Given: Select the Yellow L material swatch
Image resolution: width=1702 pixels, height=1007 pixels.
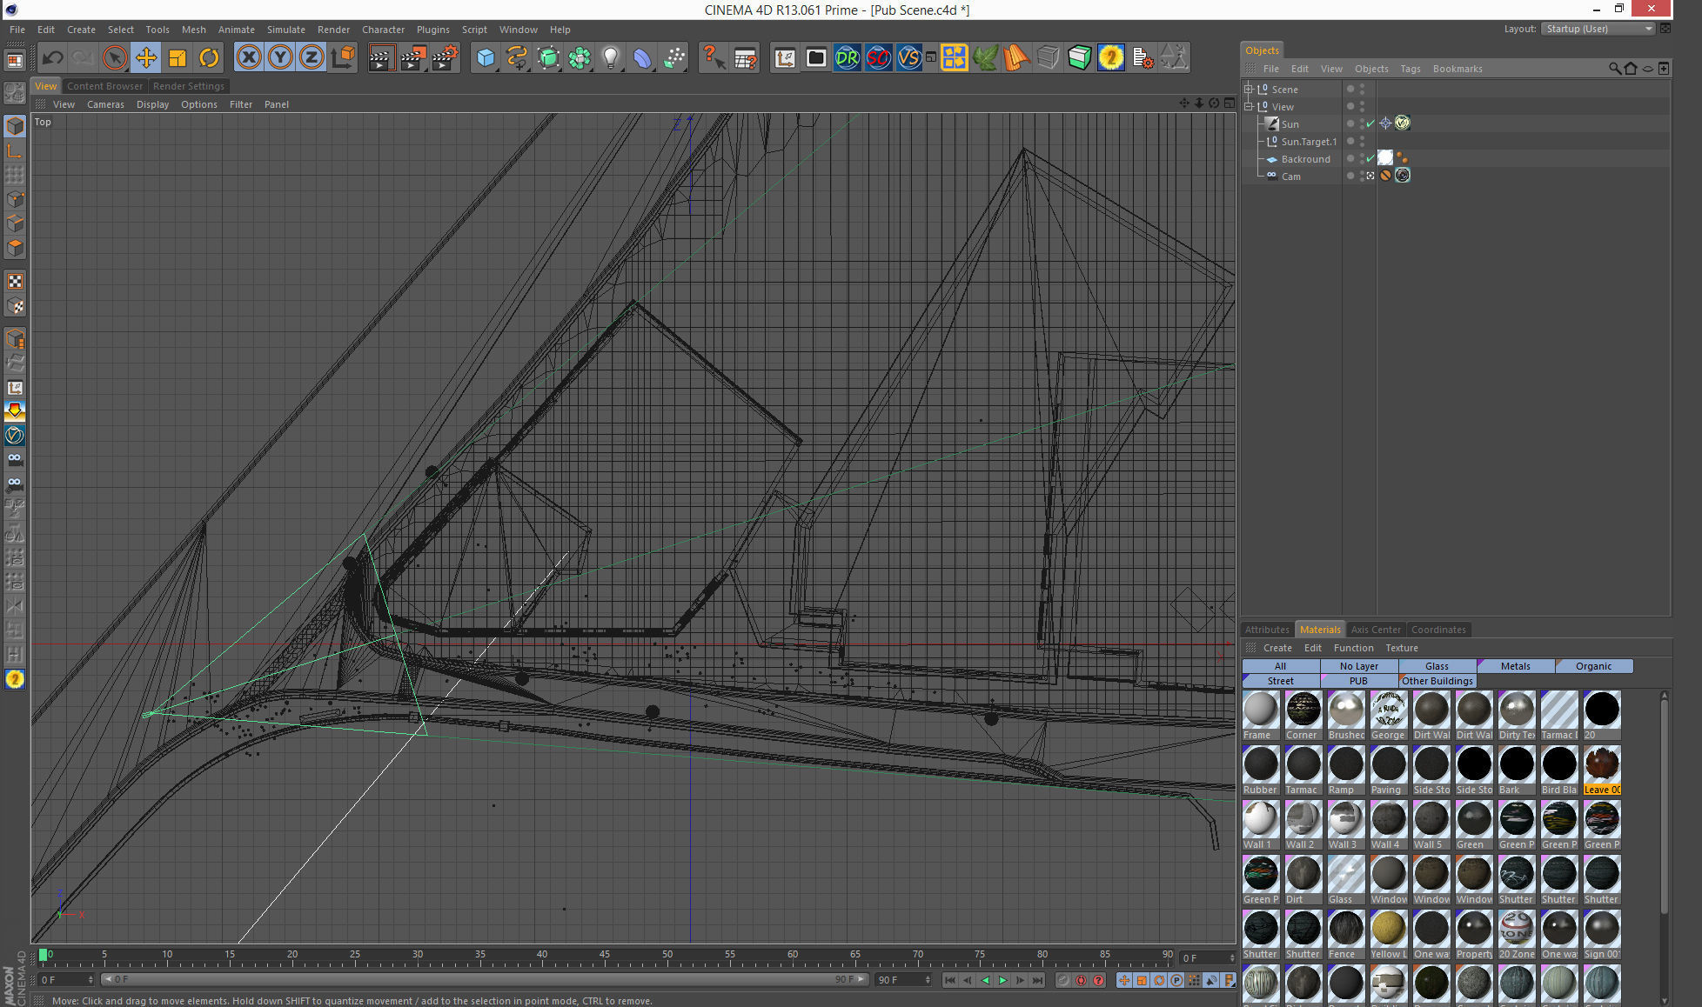Looking at the screenshot, I should pyautogui.click(x=1388, y=930).
